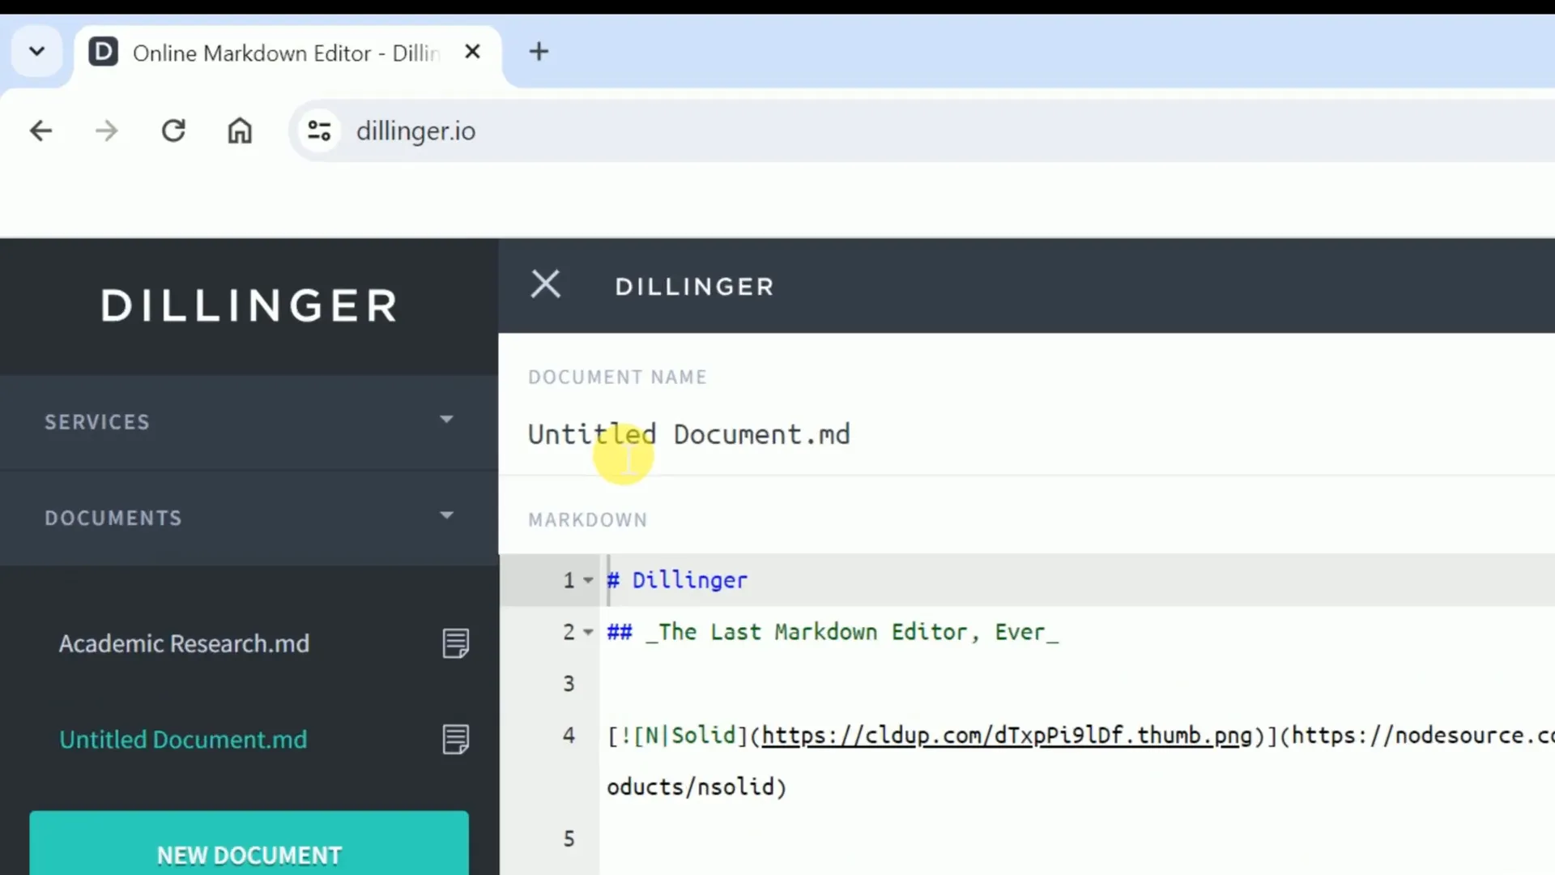The height and width of the screenshot is (875, 1555).
Task: Click the cldup.com thumb.png URL in line 4
Action: point(1007,736)
